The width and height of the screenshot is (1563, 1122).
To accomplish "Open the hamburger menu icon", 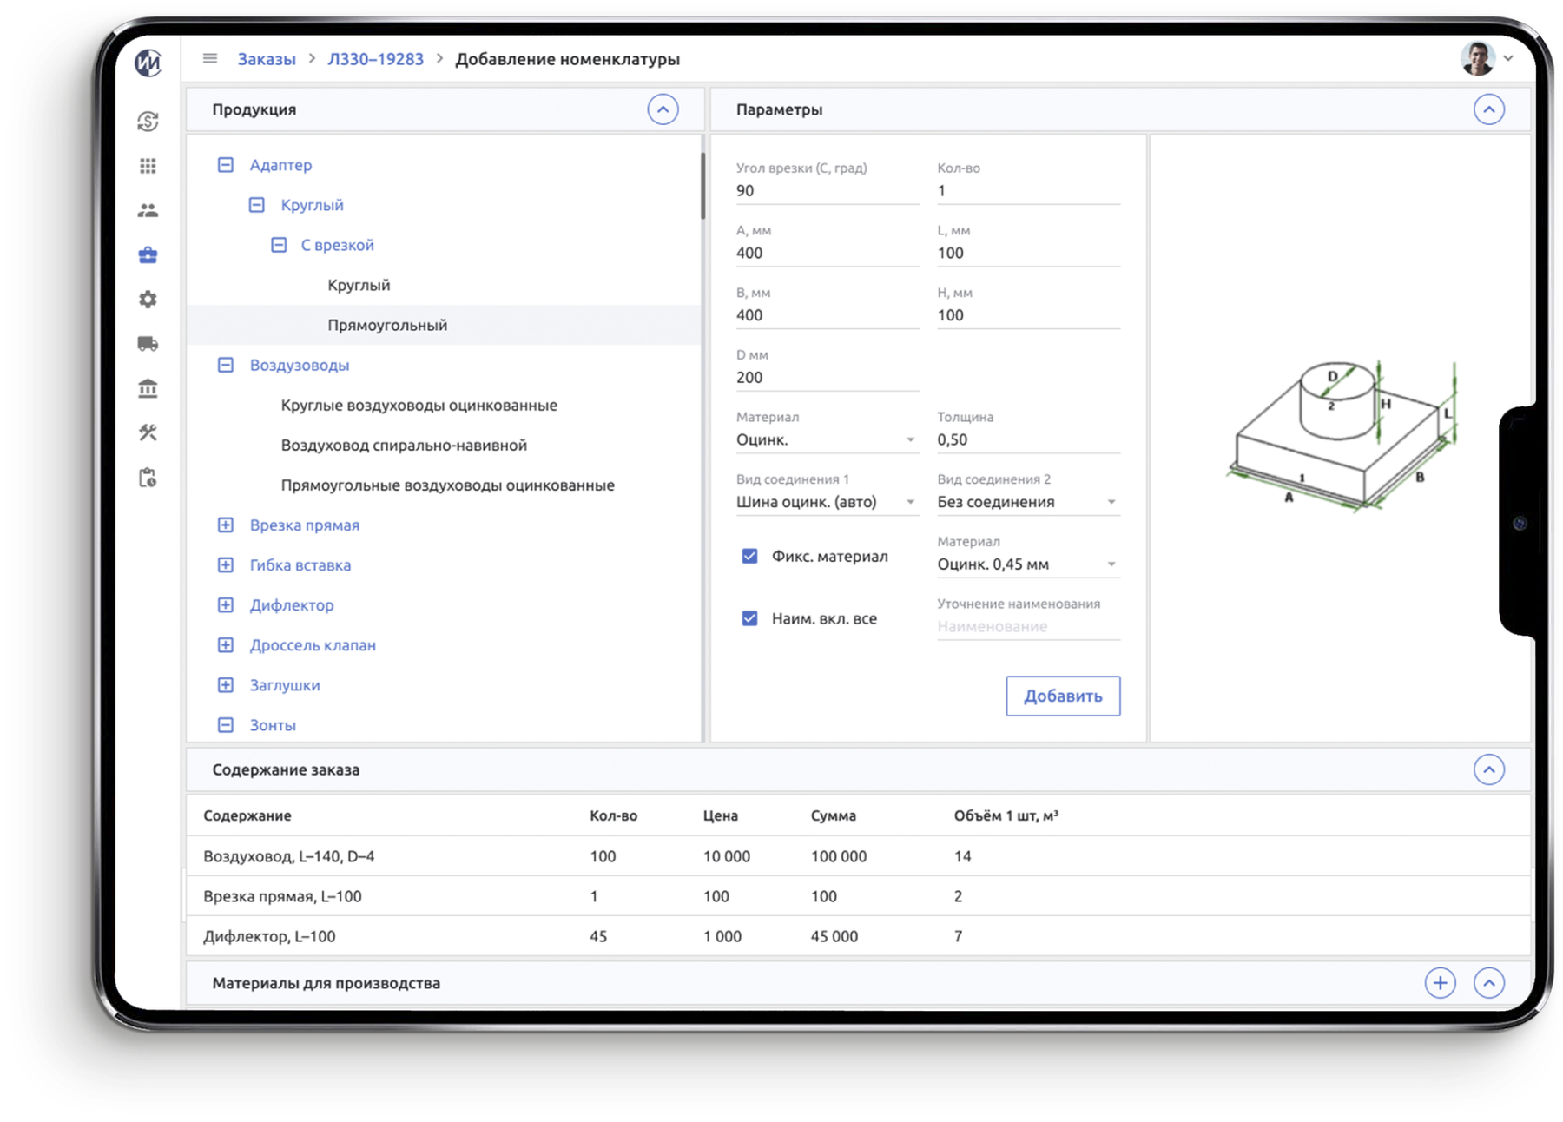I will pyautogui.click(x=209, y=59).
